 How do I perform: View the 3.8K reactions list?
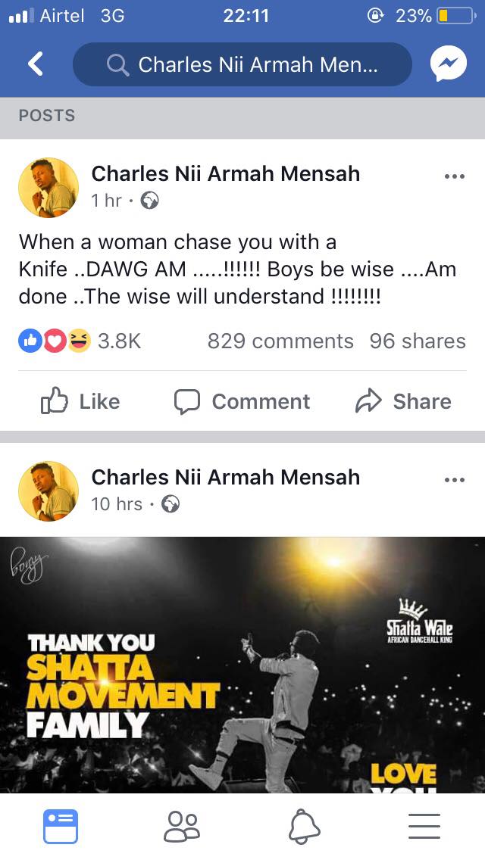80,341
